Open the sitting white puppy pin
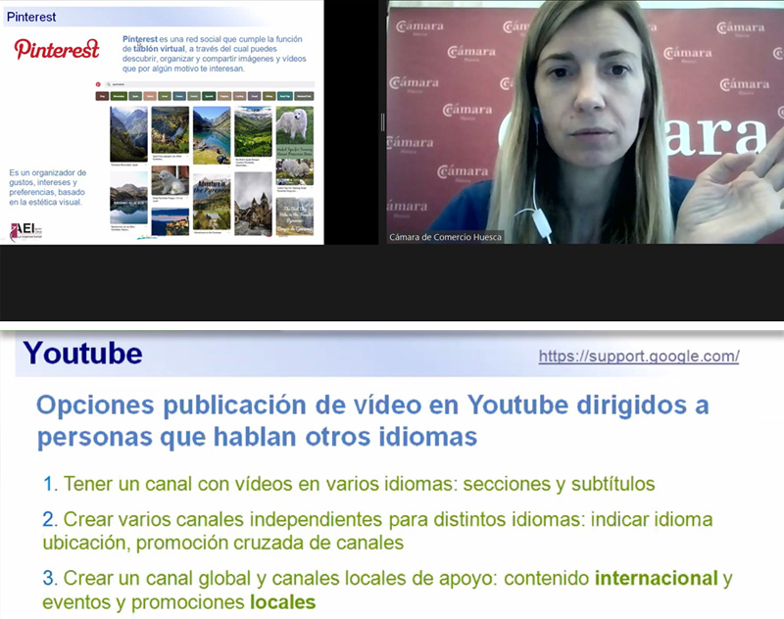 click(170, 180)
